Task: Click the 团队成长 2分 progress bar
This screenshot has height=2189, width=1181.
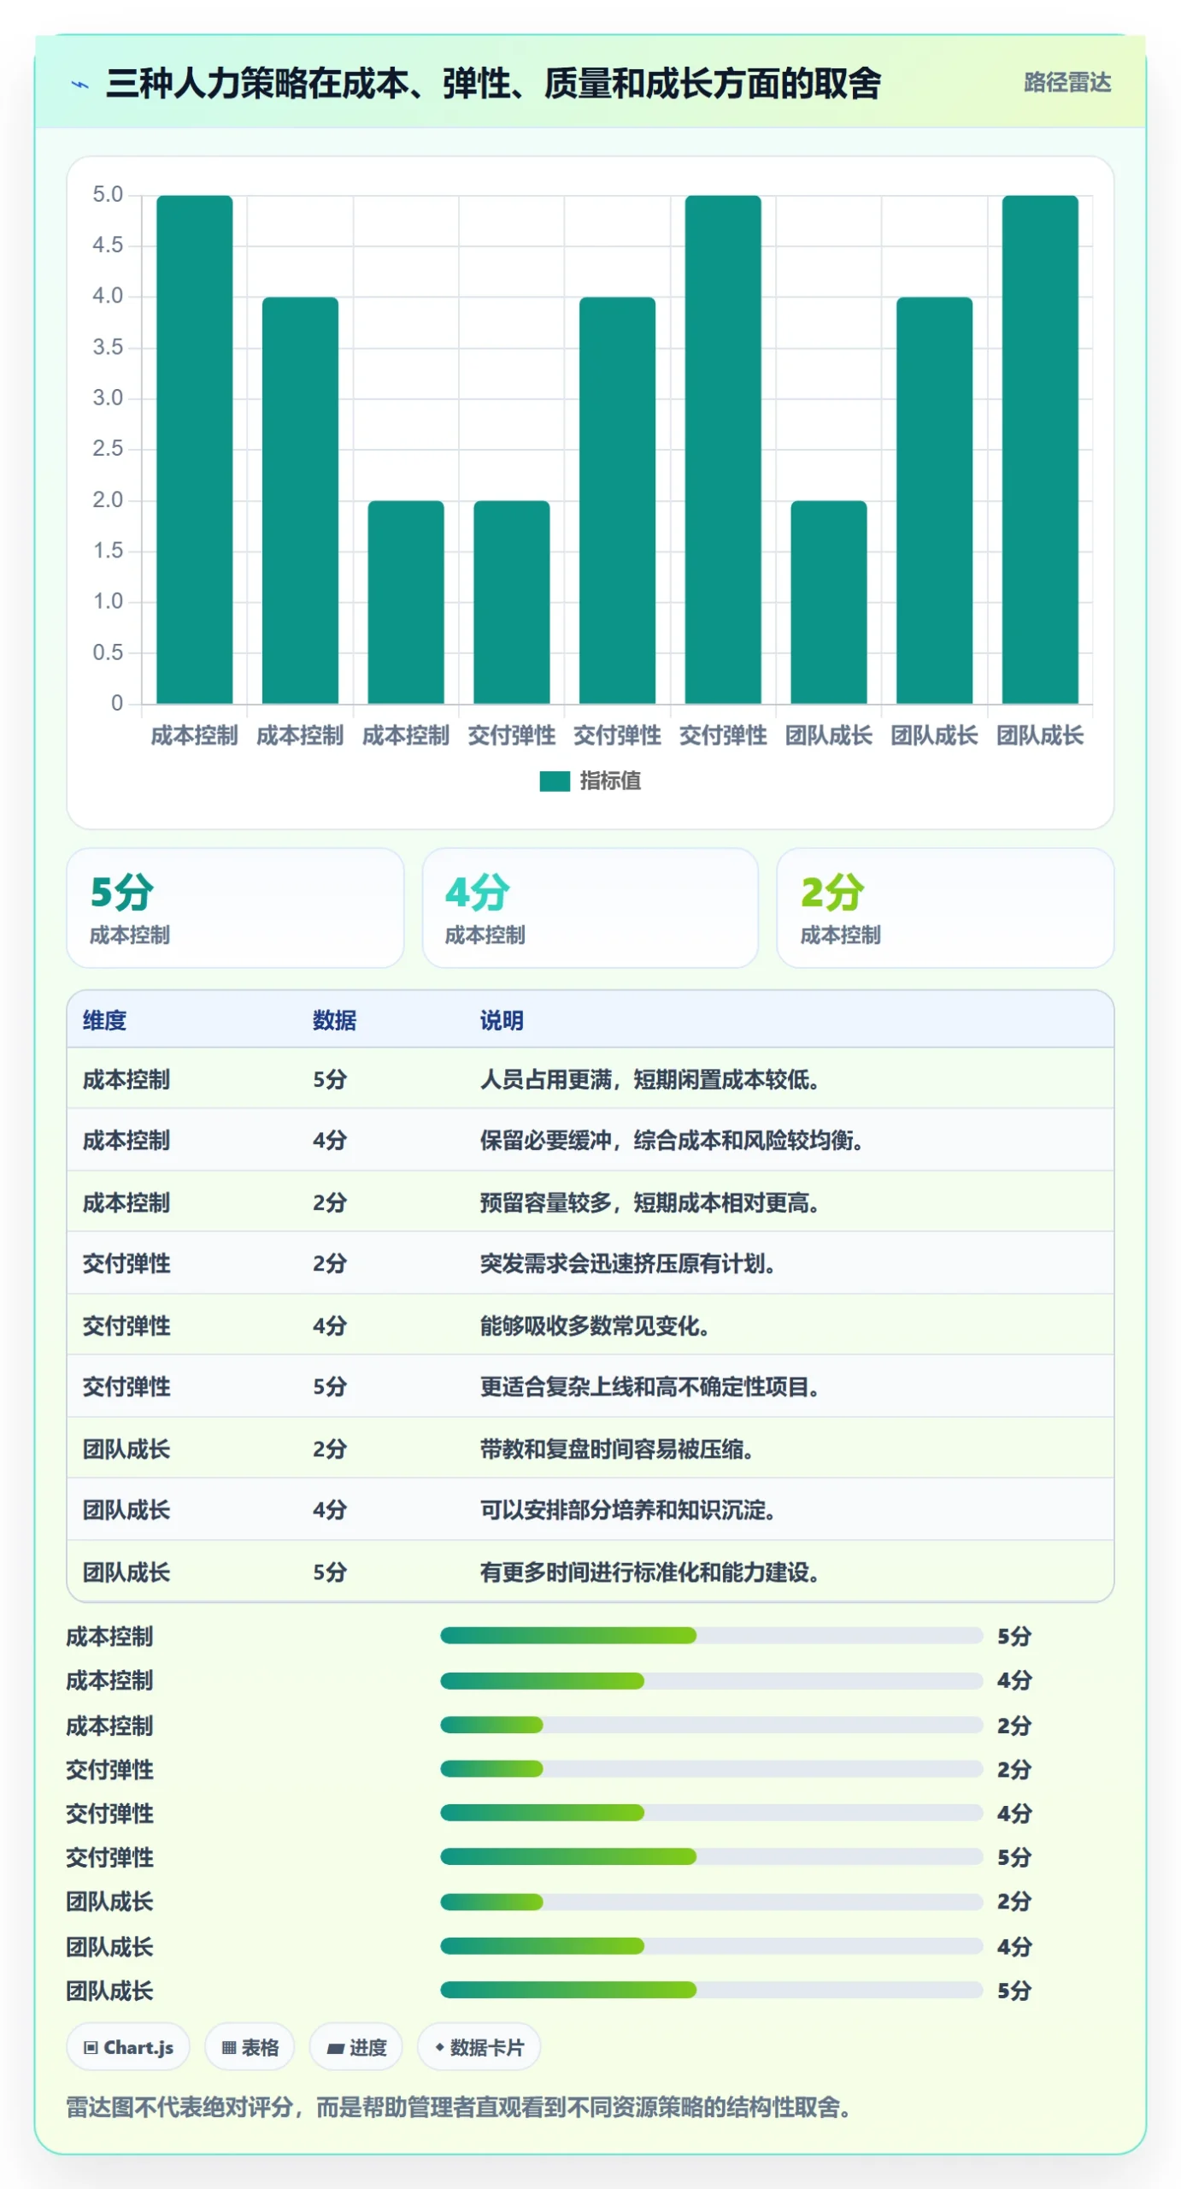Action: tap(711, 1902)
